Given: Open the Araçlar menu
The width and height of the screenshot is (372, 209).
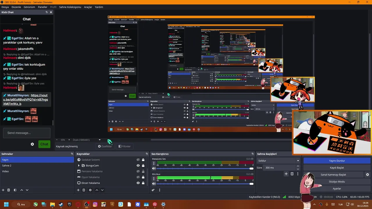Looking at the screenshot, I should click(88, 7).
